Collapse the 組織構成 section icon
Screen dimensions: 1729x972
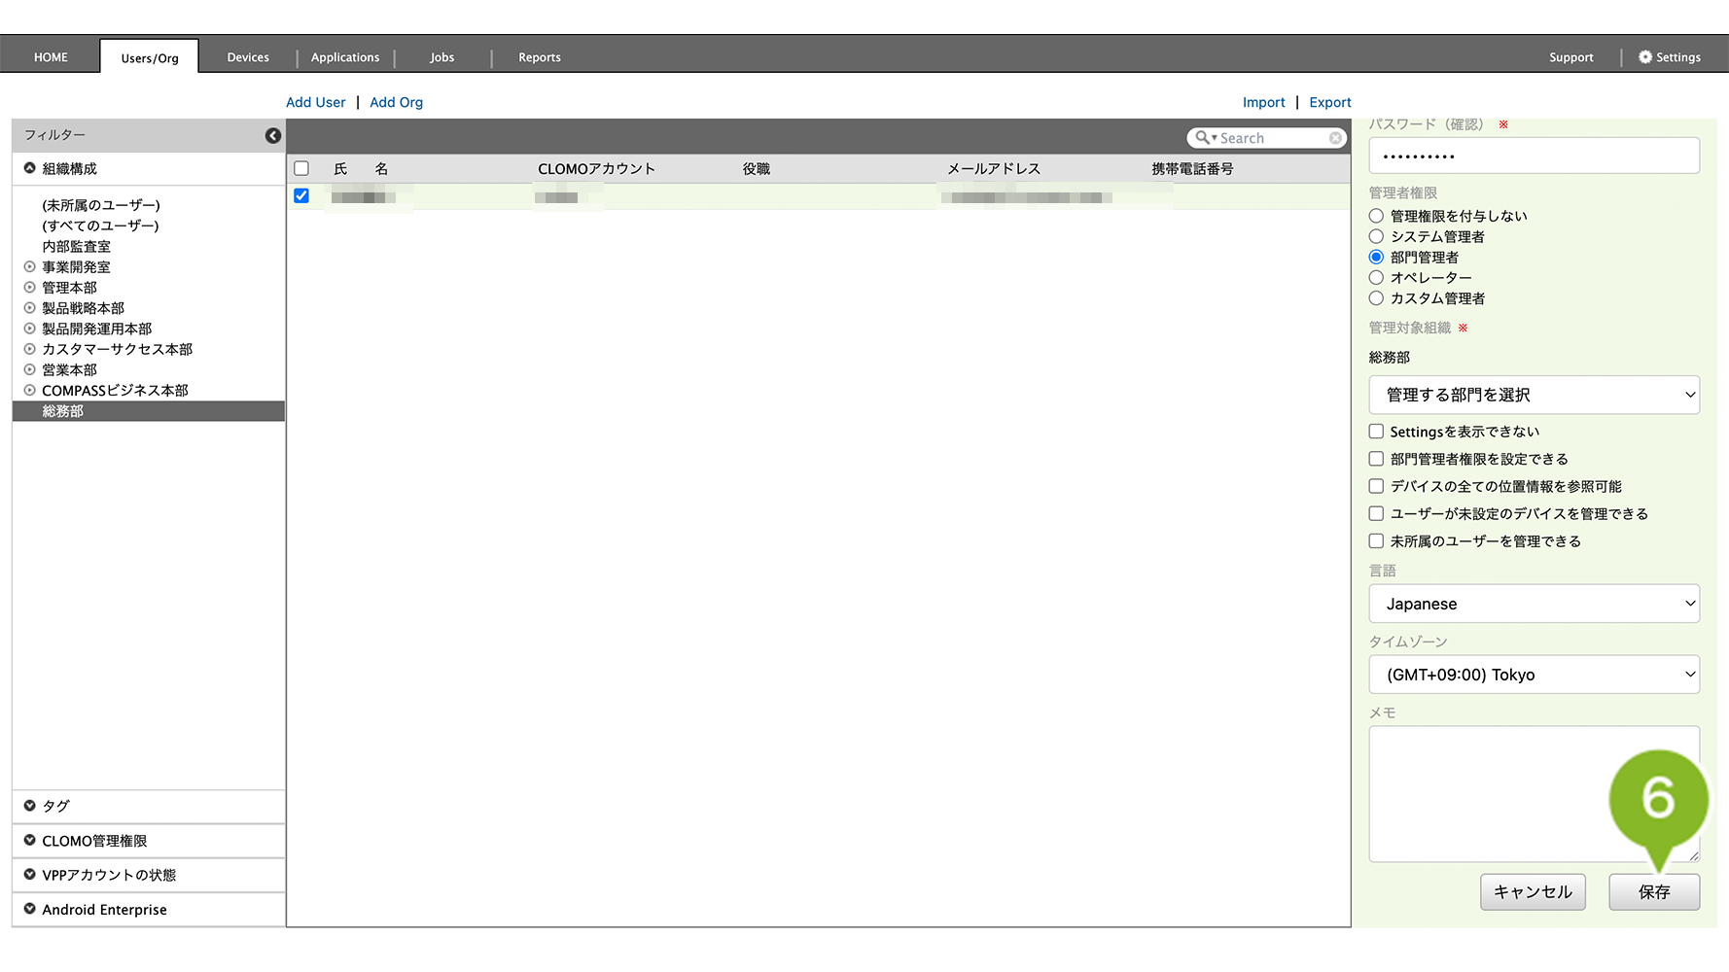(x=30, y=168)
